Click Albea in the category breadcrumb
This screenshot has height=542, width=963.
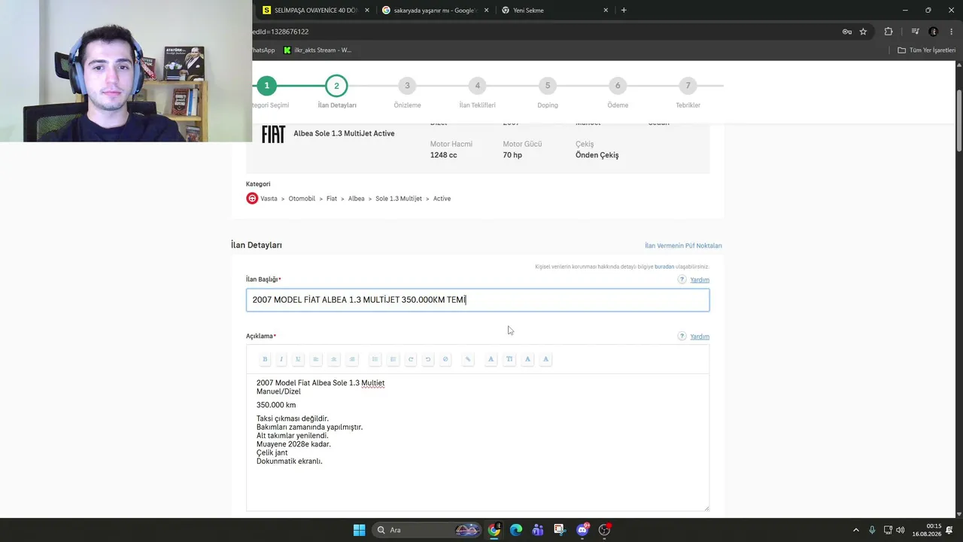tap(356, 199)
